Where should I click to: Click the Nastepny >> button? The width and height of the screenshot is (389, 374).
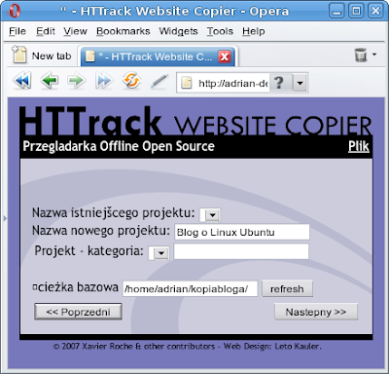tap(316, 312)
